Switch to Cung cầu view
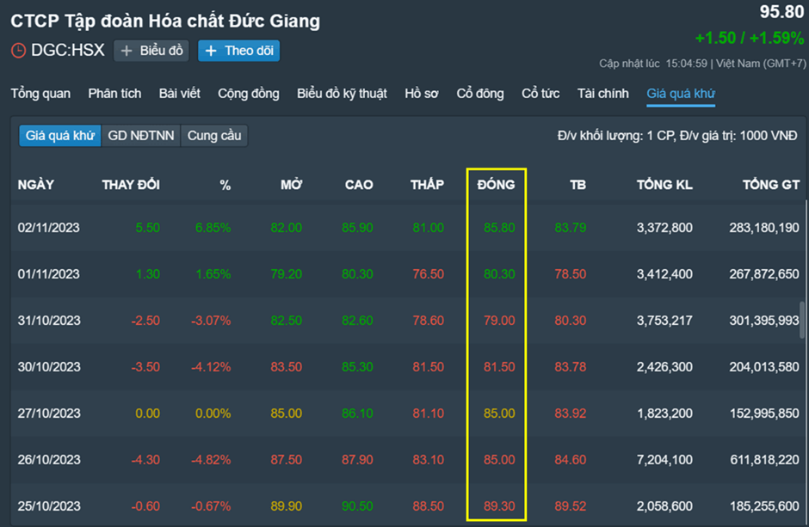The width and height of the screenshot is (809, 527). click(214, 136)
